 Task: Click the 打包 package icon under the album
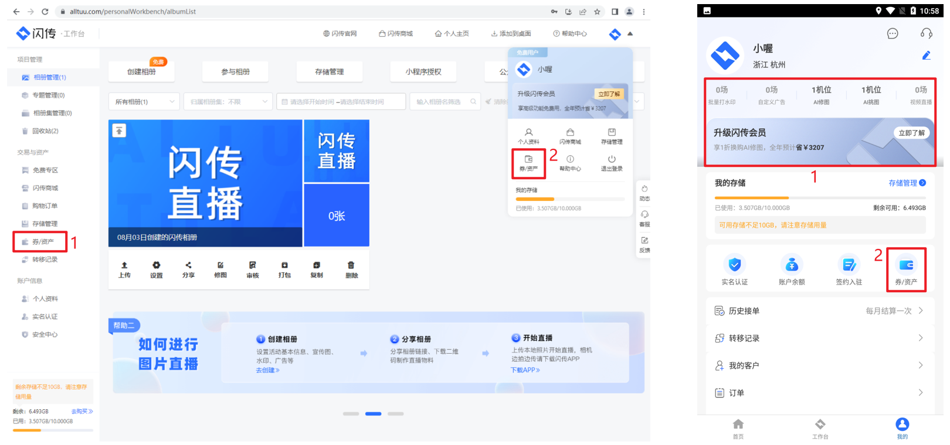point(284,265)
